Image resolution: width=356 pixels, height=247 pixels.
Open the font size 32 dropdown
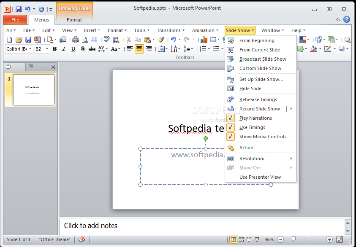coord(47,49)
